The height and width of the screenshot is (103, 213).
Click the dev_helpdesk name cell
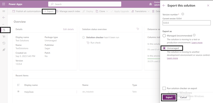coord(88,92)
